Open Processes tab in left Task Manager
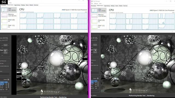 (3, 5)
